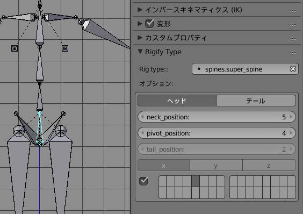Image resolution: width=303 pixels, height=214 pixels.
Task: Select the left pelvis bone tip joint
Action: pyautogui.click(x=16, y=113)
